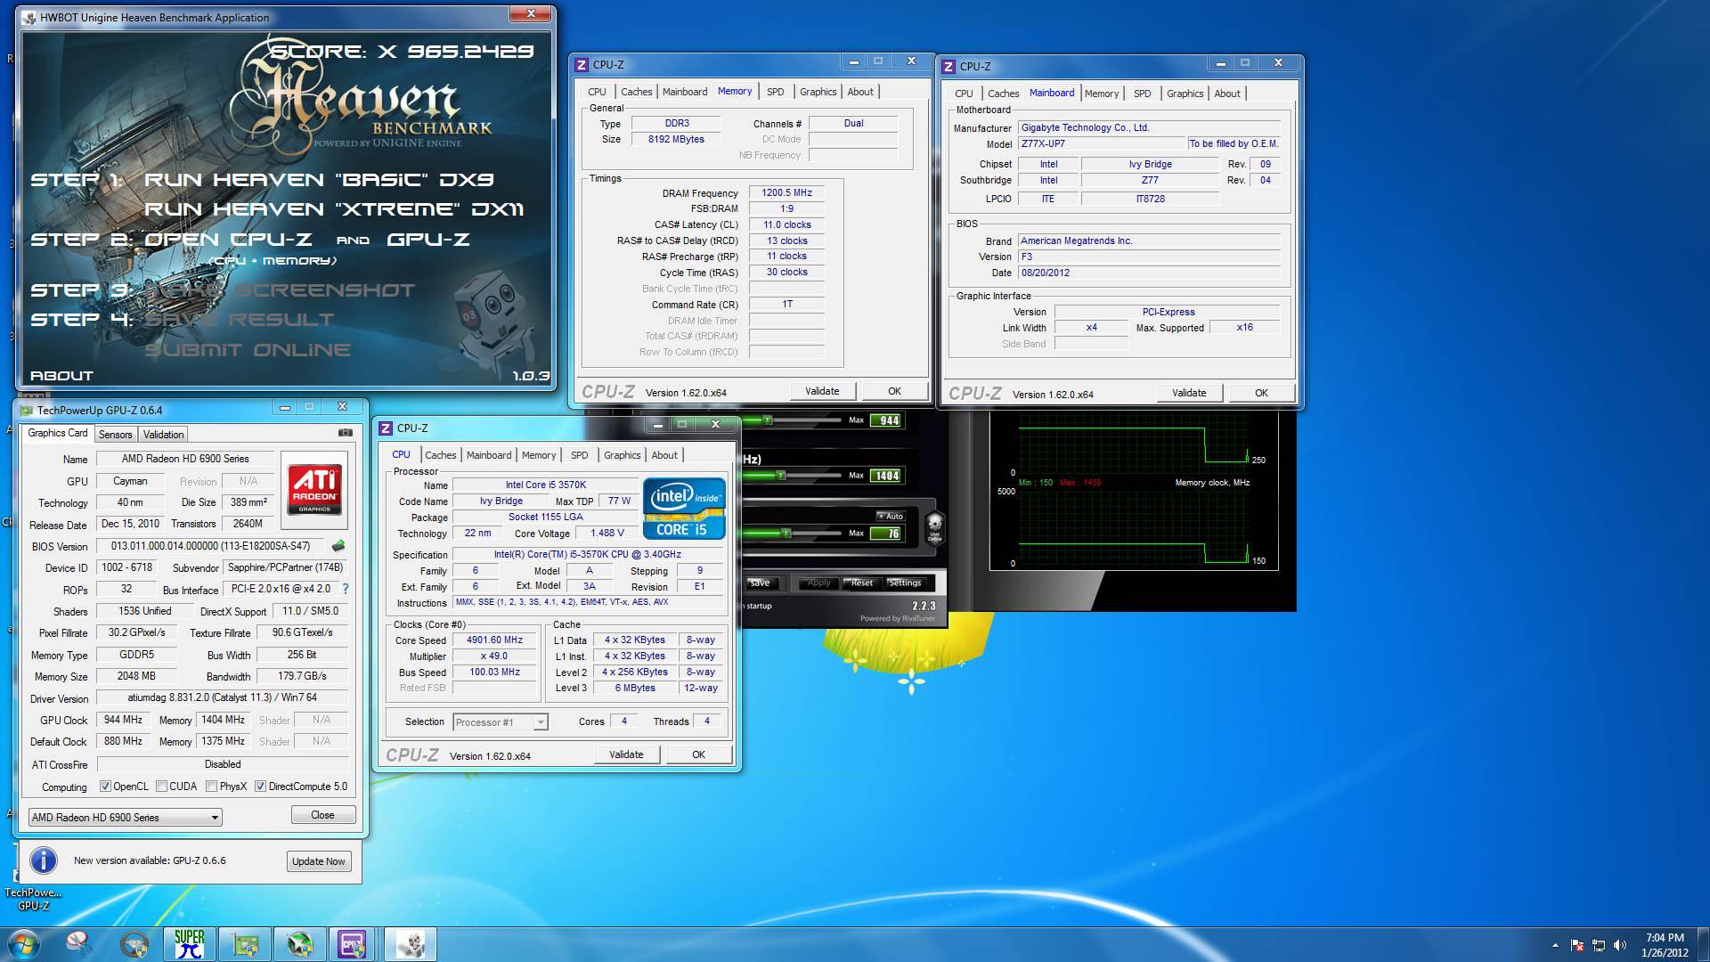Viewport: 1710px width, 962px height.
Task: Click the disk utility taskbar icon with shield
Action: [x=134, y=944]
